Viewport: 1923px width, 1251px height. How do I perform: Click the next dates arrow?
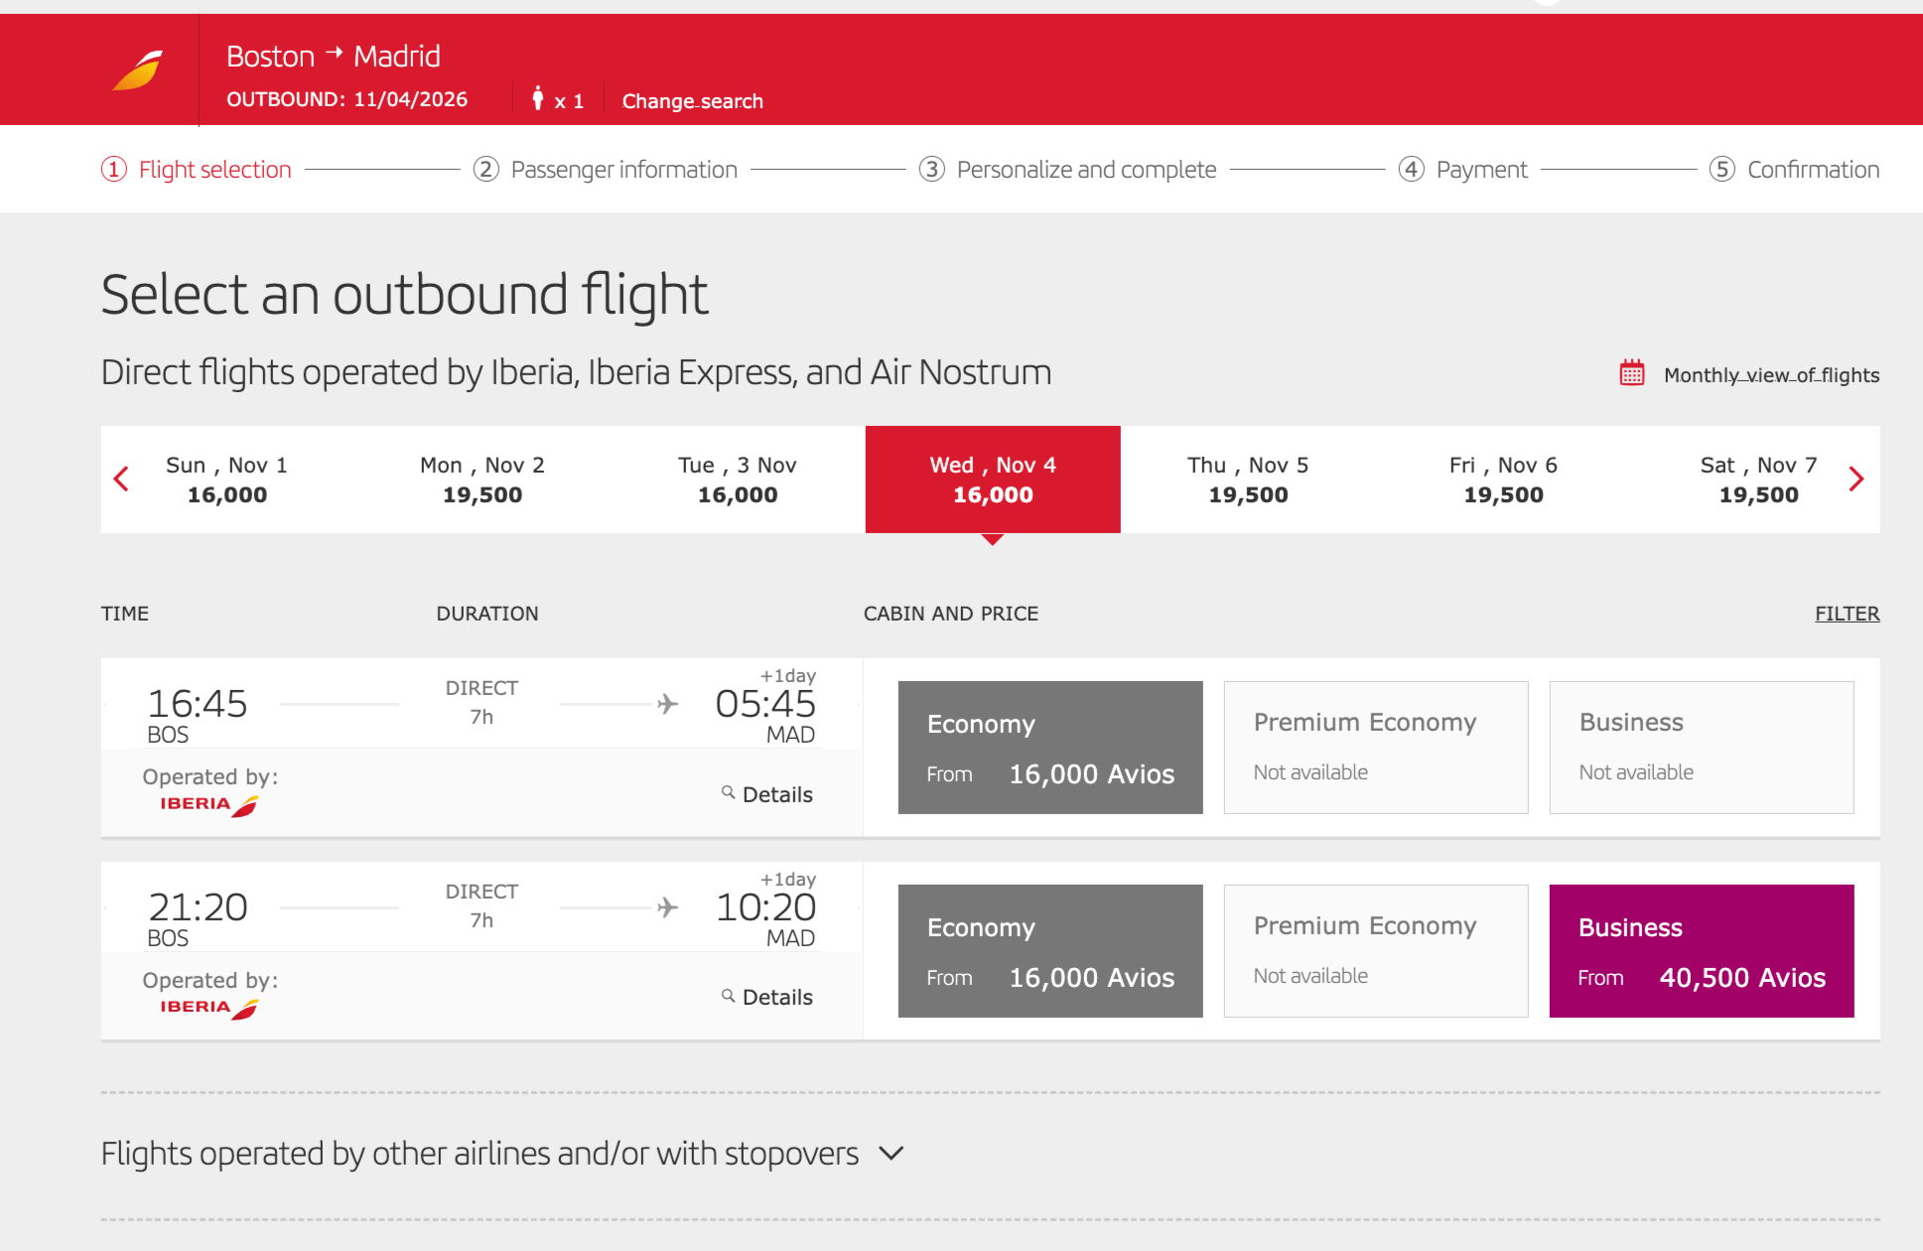point(1855,480)
